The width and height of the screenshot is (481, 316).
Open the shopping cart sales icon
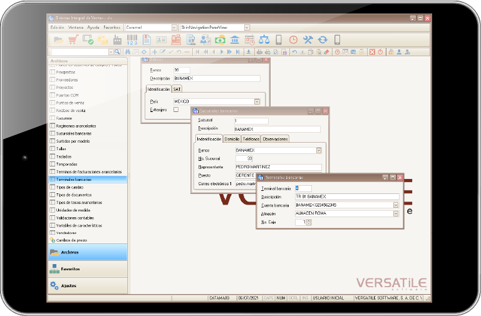[x=73, y=39]
